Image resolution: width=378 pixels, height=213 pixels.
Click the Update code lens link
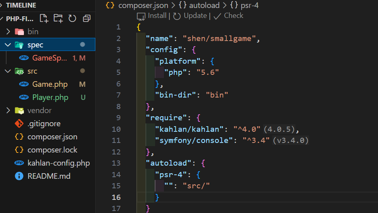(x=195, y=16)
